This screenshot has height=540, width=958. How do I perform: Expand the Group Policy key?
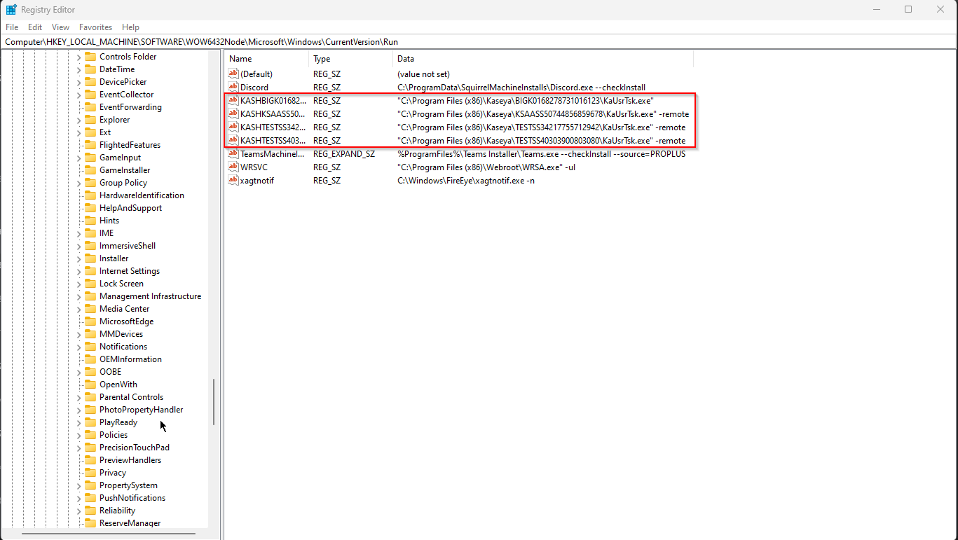point(78,182)
